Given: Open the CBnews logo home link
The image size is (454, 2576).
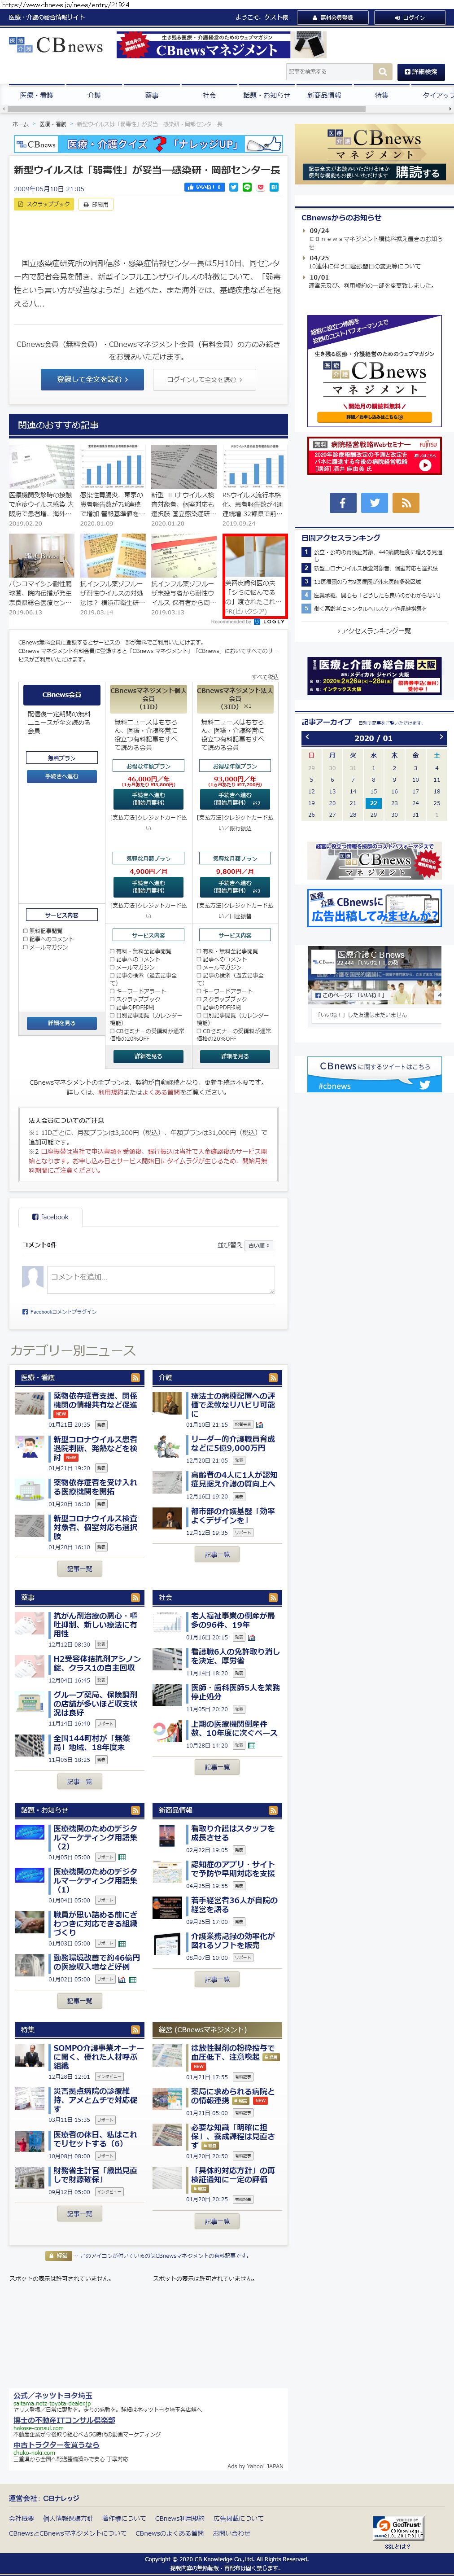Looking at the screenshot, I should [x=55, y=46].
